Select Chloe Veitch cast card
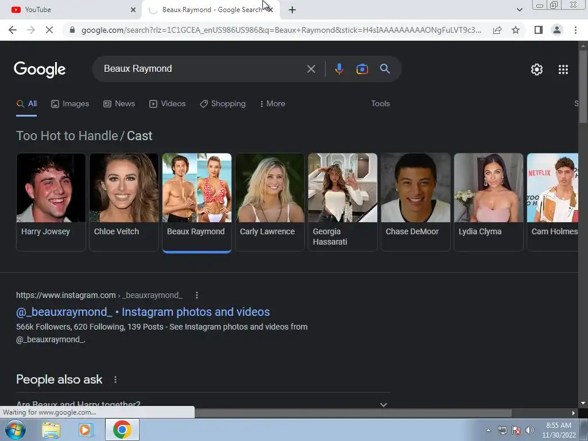 [x=124, y=202]
